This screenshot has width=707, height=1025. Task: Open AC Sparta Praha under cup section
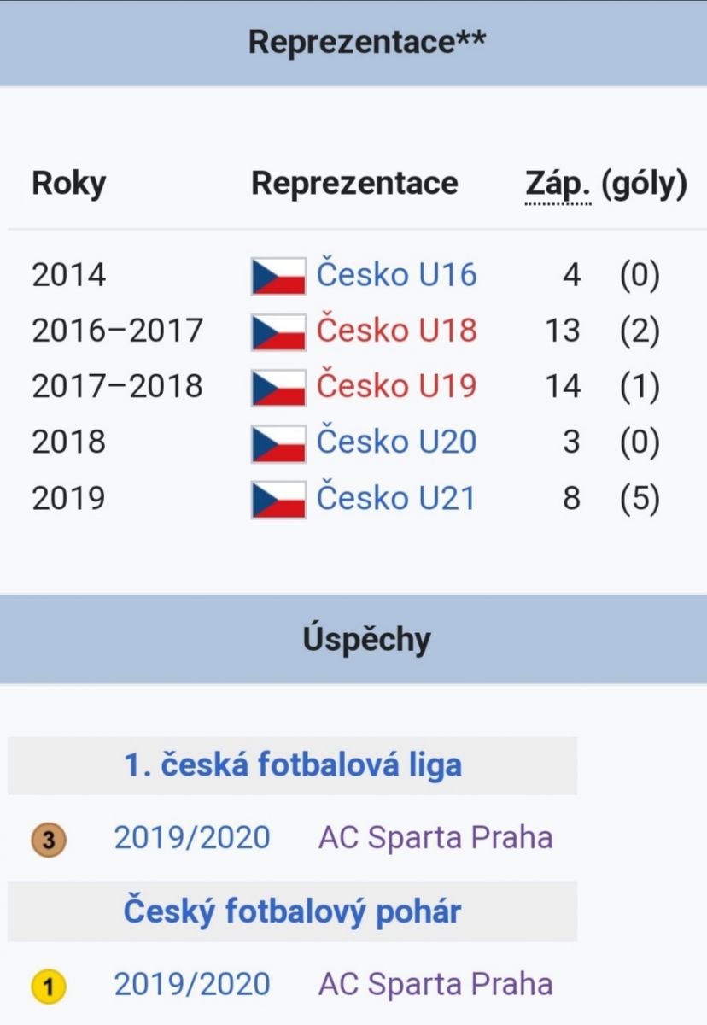[435, 984]
